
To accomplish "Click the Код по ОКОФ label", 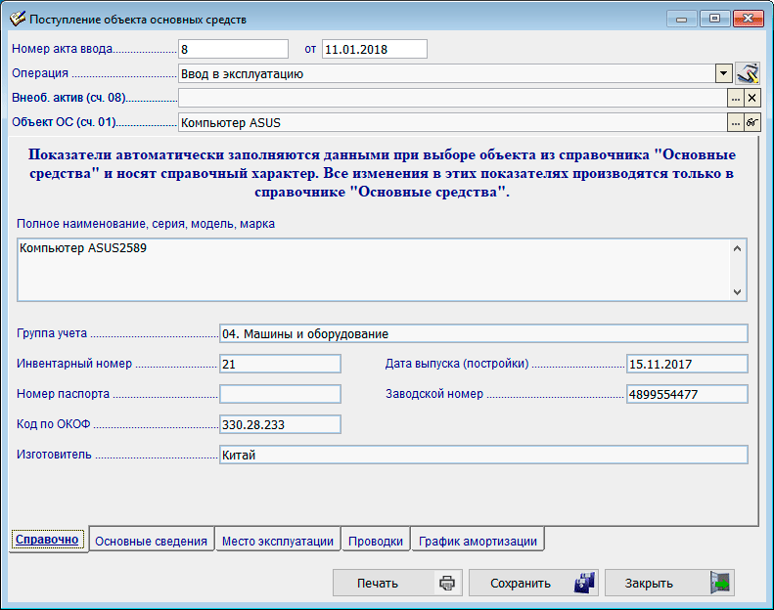I will pos(53,424).
